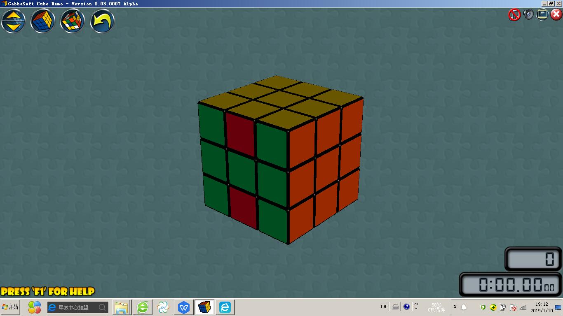
Task: Toggle windowed mode with the monitor icon
Action: coord(542,15)
